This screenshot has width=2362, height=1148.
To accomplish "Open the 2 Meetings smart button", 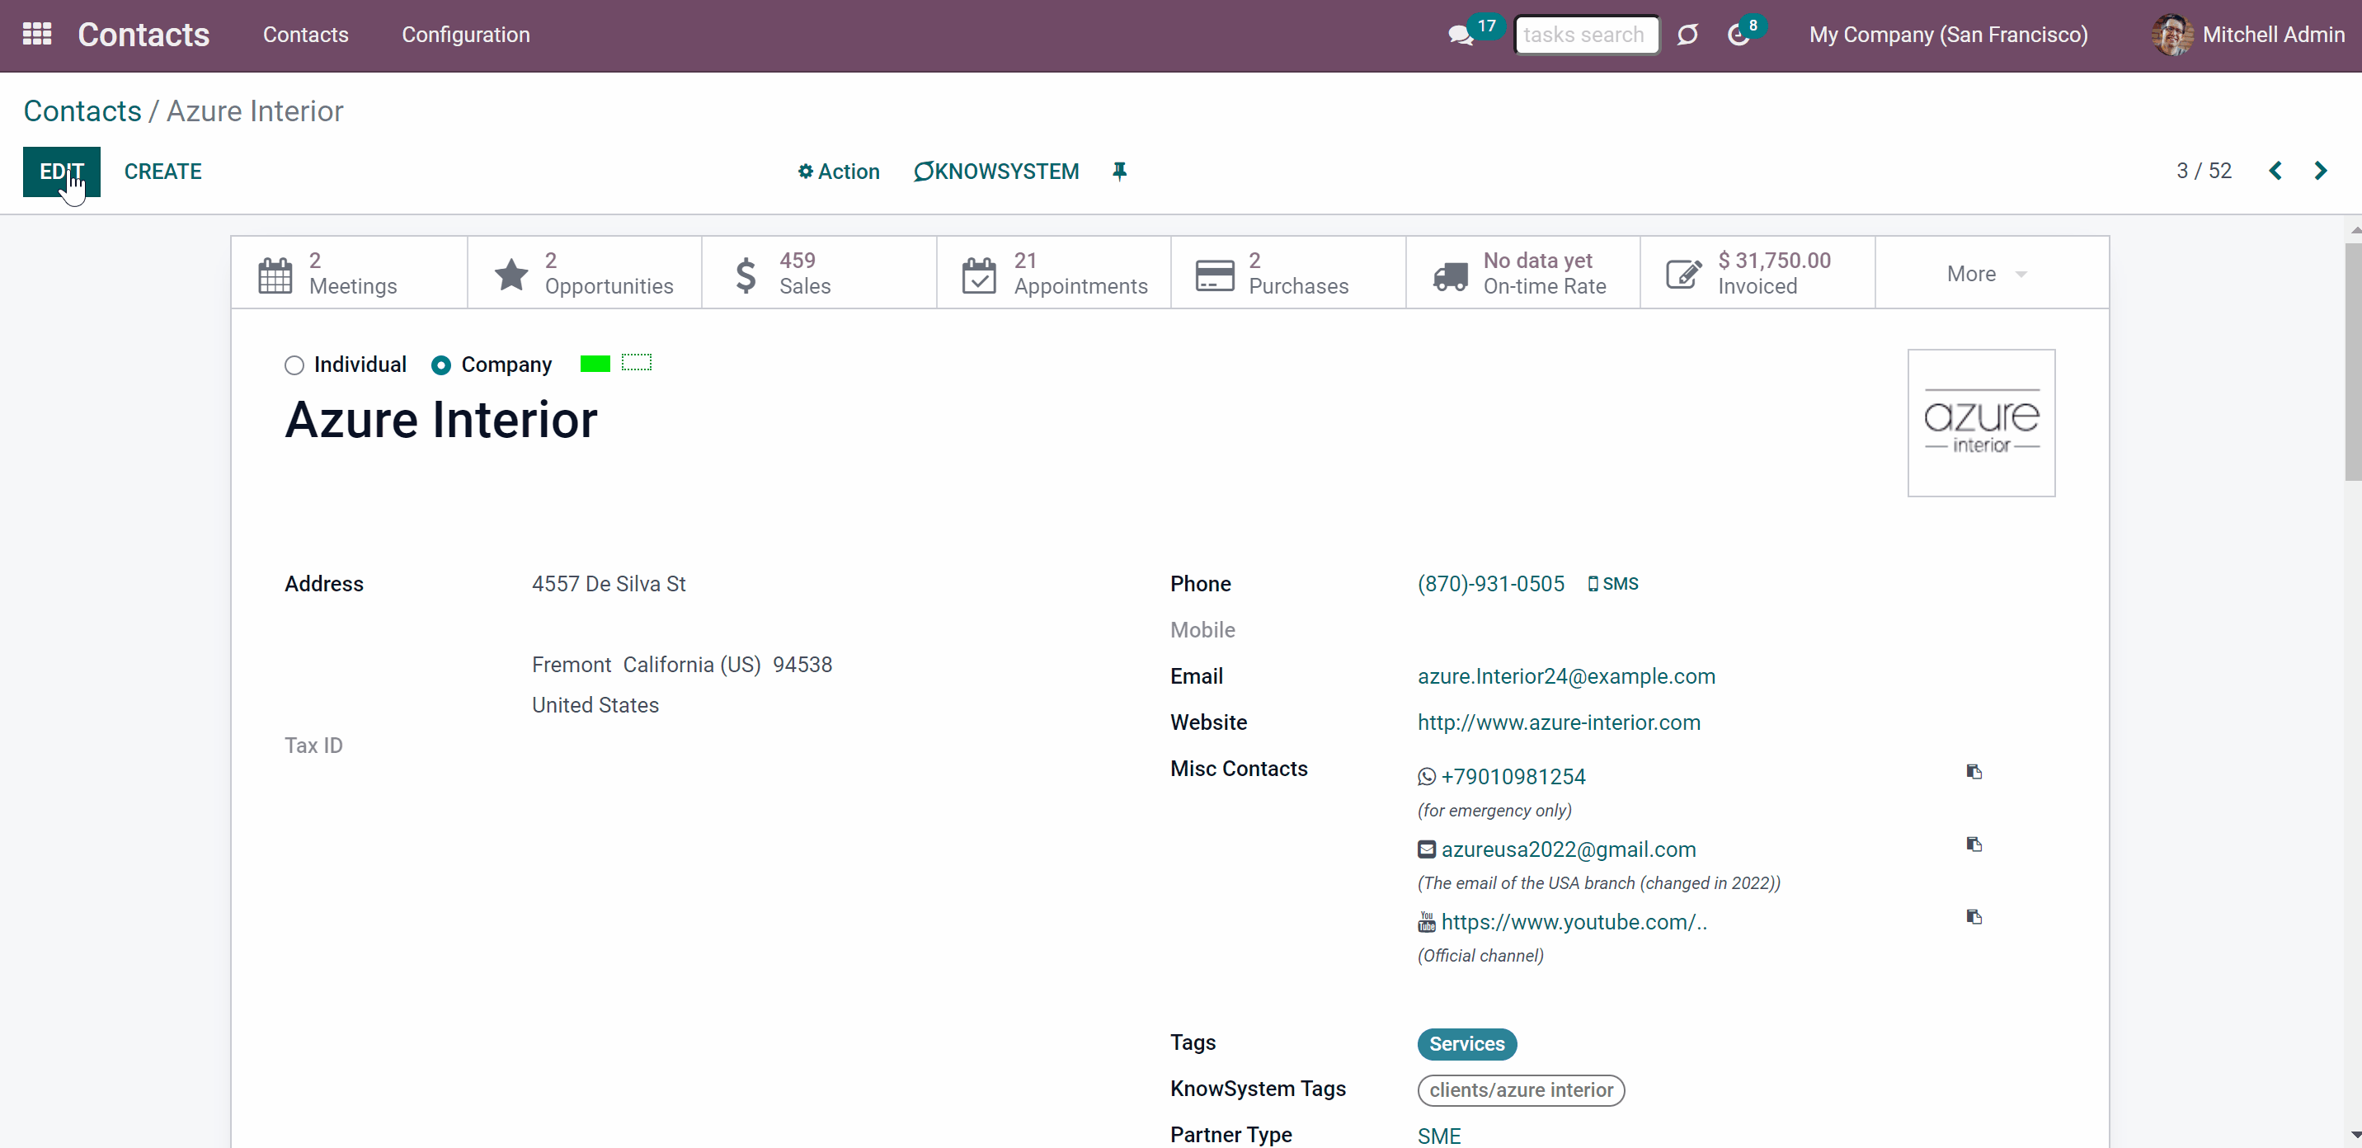I will (350, 273).
